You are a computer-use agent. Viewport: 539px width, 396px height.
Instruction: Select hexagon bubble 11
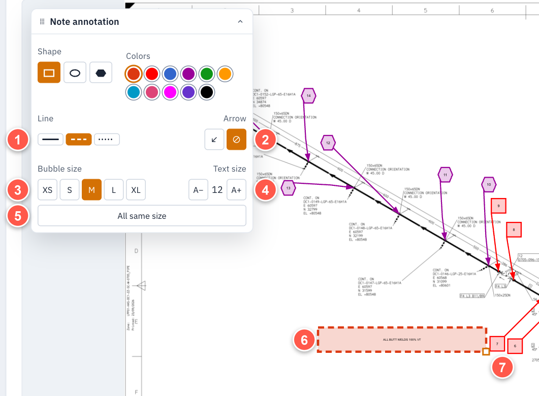(x=445, y=175)
